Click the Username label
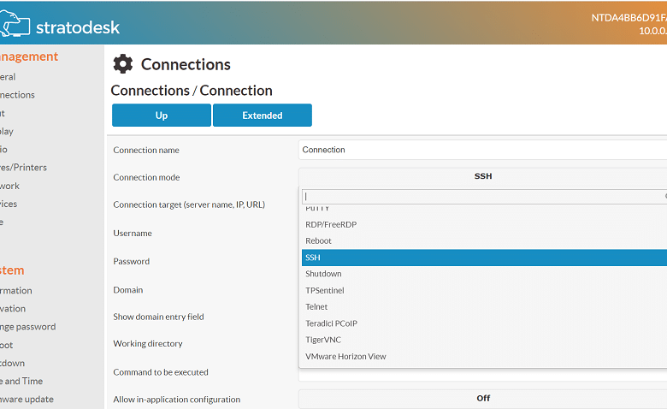The image size is (667, 409). coord(133,234)
